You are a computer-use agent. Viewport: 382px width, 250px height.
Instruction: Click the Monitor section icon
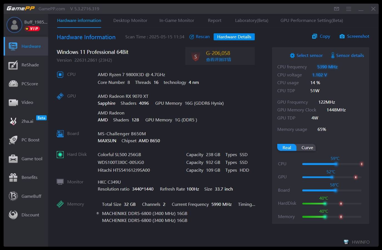pos(60,182)
